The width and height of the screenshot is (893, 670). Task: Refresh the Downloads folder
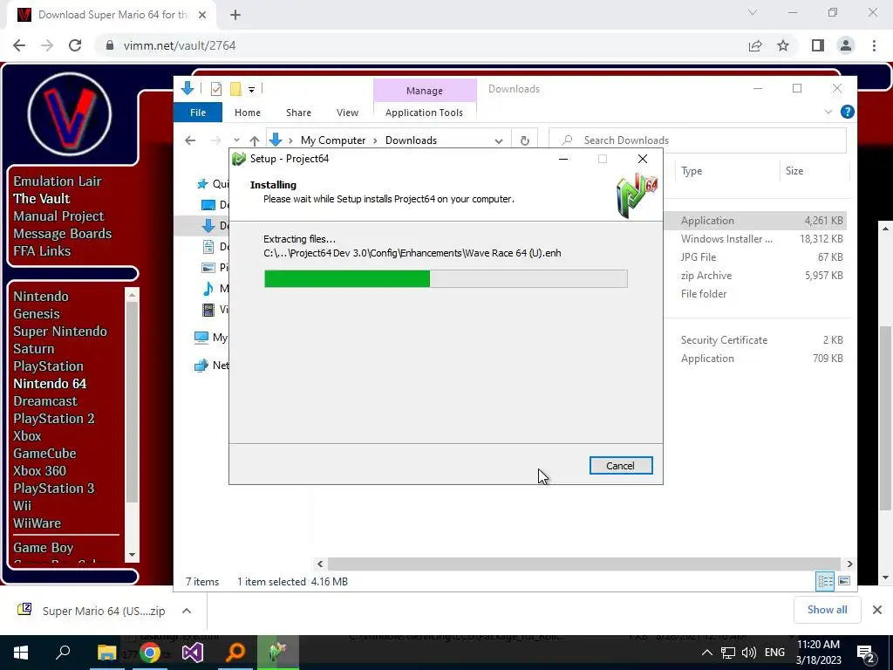pyautogui.click(x=524, y=140)
